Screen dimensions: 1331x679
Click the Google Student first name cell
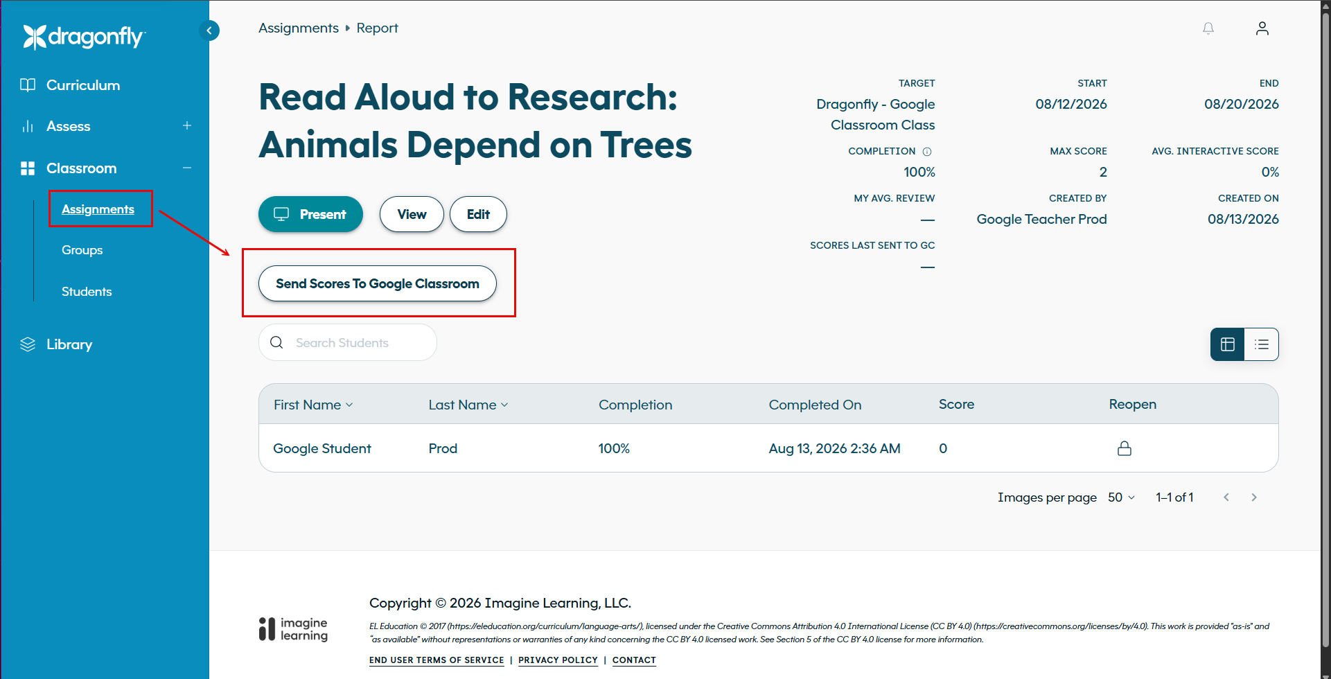(322, 448)
